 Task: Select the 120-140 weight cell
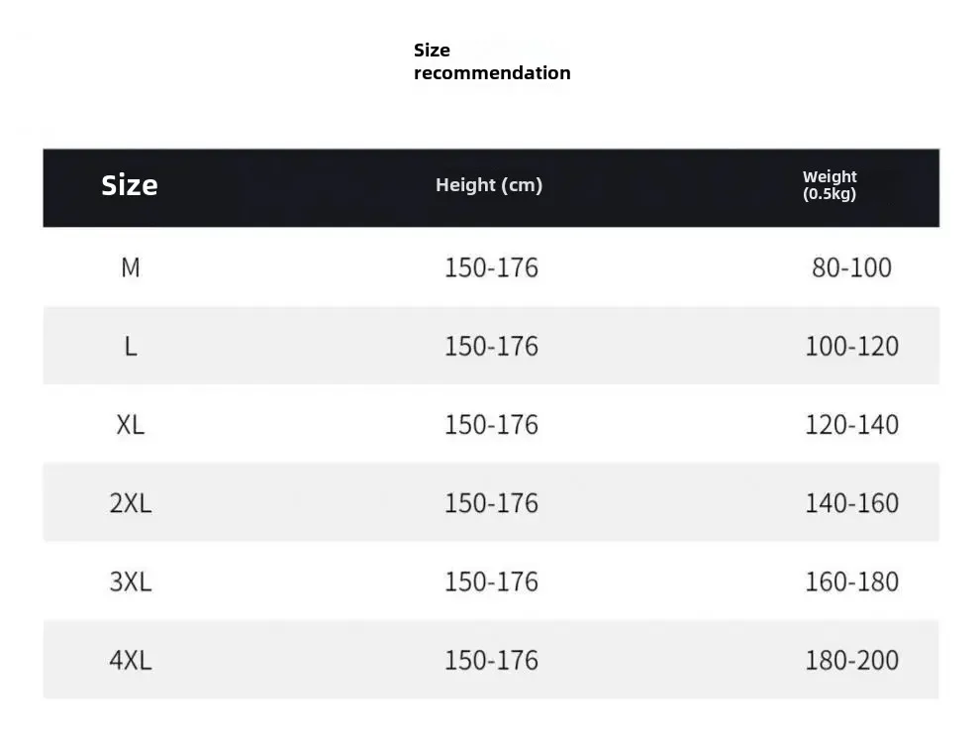tap(851, 425)
